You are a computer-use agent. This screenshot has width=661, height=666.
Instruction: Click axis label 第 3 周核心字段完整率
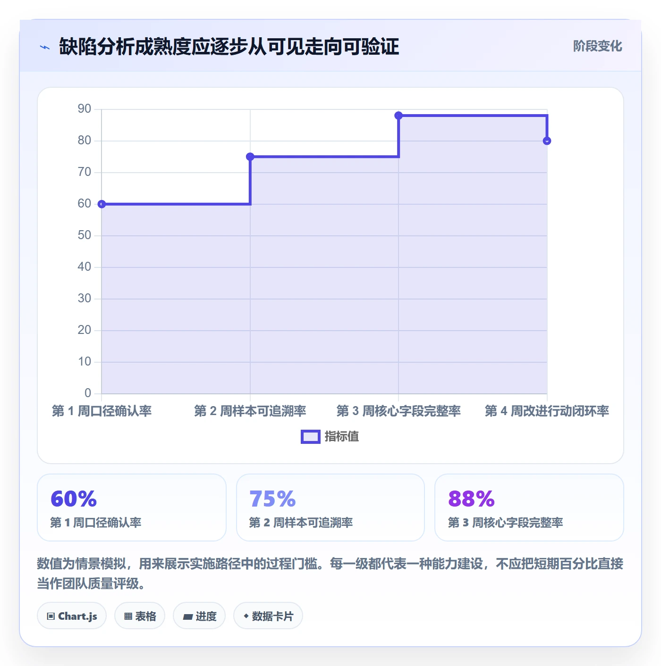[x=398, y=411]
